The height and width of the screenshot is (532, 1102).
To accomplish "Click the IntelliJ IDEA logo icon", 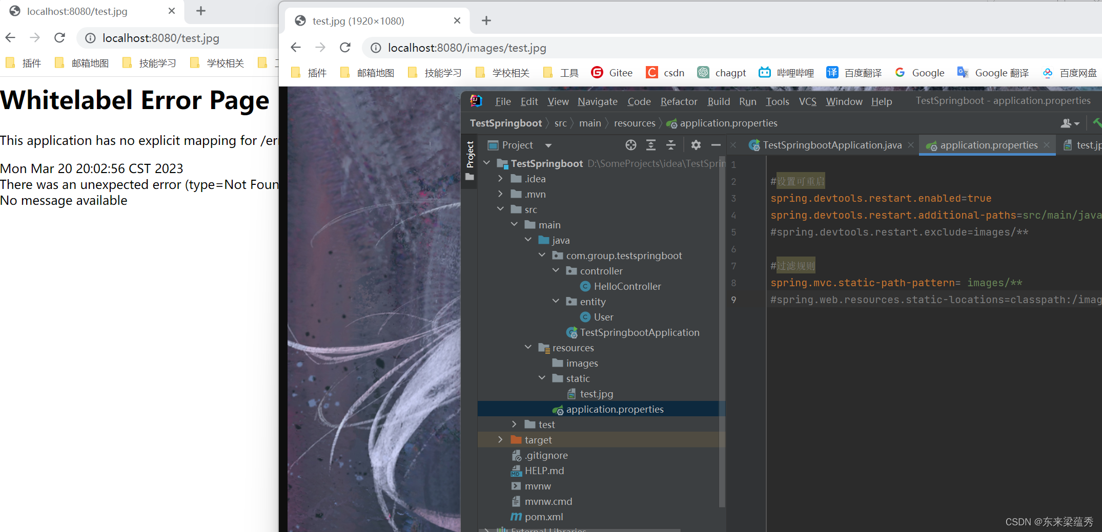I will (476, 101).
